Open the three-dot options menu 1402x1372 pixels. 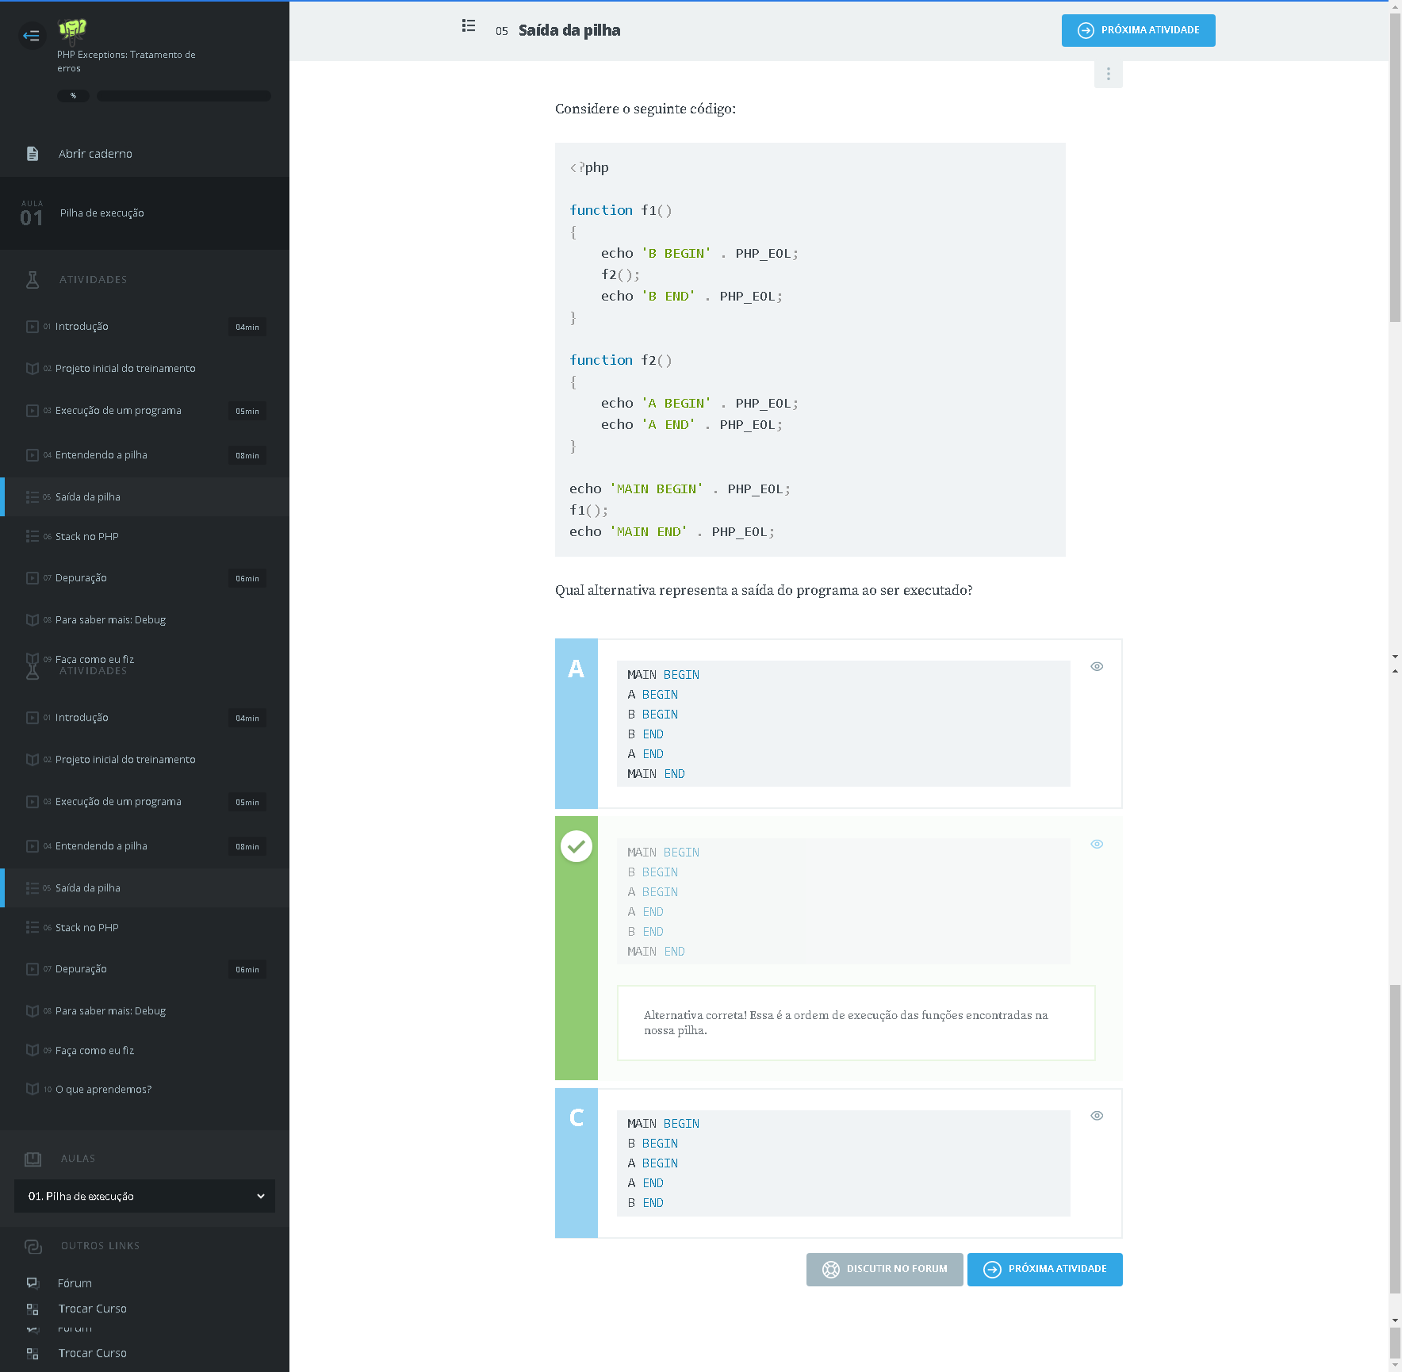coord(1108,74)
